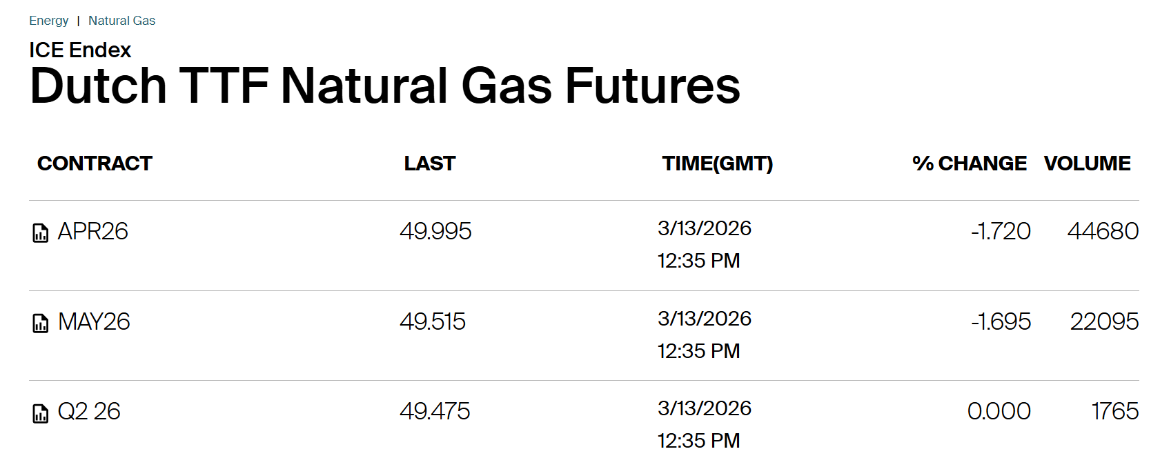Open the Energy breadcrumb link
1160x458 pixels.
coord(48,21)
